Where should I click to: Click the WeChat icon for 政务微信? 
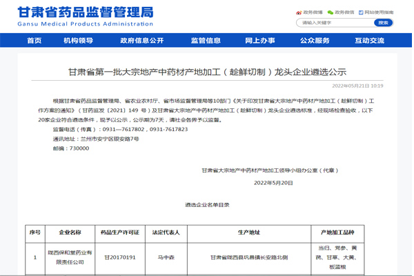click(331, 12)
